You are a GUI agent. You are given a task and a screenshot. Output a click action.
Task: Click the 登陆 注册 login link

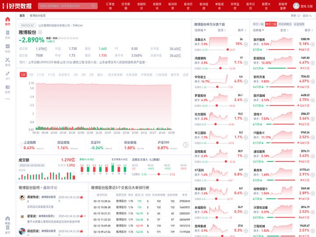click(x=306, y=6)
